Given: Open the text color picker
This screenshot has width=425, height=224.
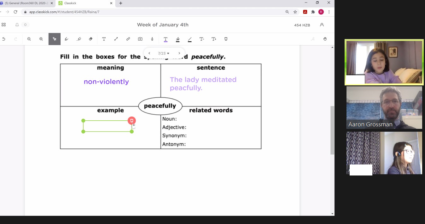Looking at the screenshot, I should [166, 39].
